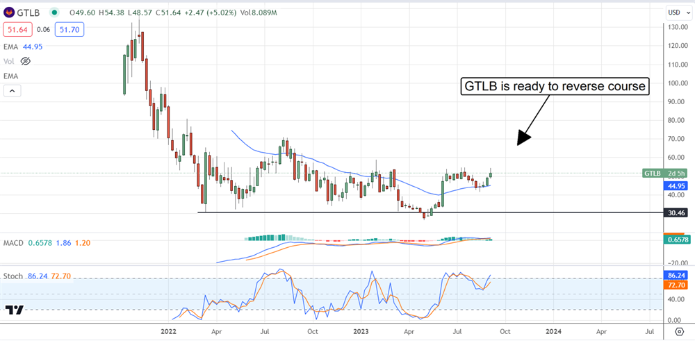
Task: Click the 0.6578 MACD axis label
Action: click(676, 240)
